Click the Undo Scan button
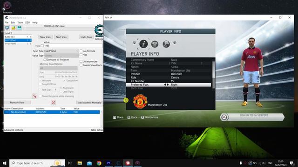Viewport: 298px width, 167px height. pos(86,37)
